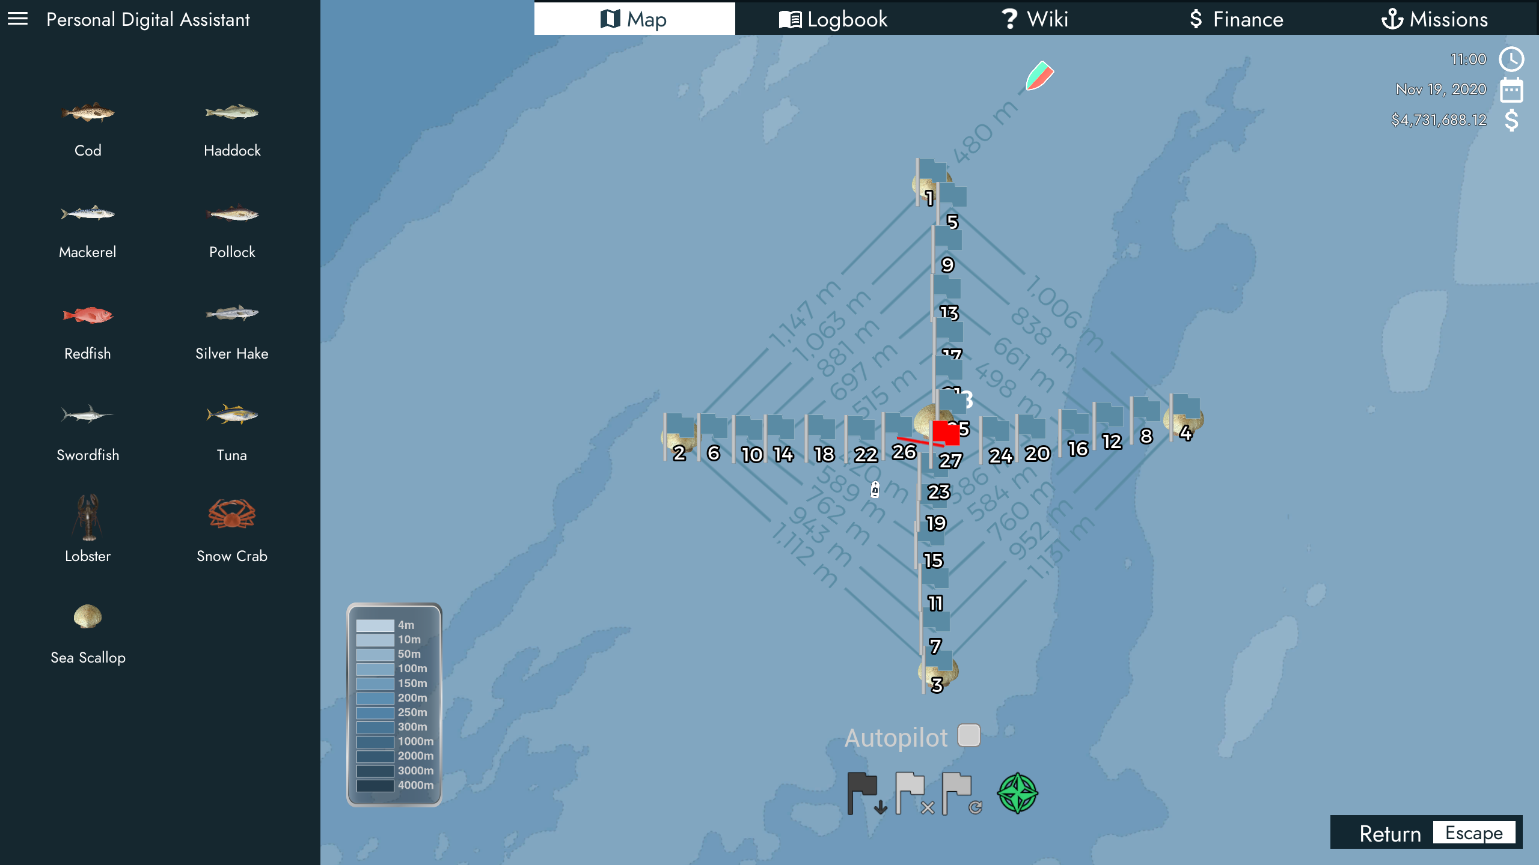Click the place-waypoint flag with down arrow
Viewport: 1539px width, 865px height.
tap(866, 793)
